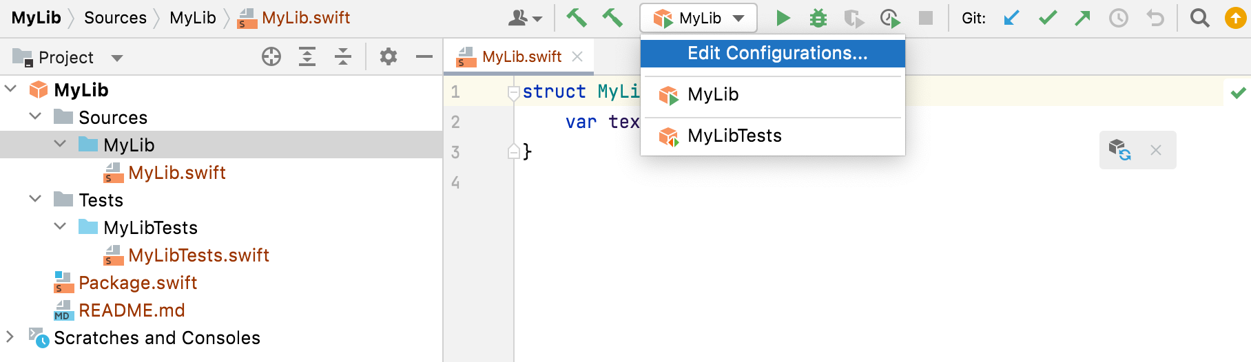Click Git commit checkmark icon
1251x362 pixels.
tap(1047, 18)
